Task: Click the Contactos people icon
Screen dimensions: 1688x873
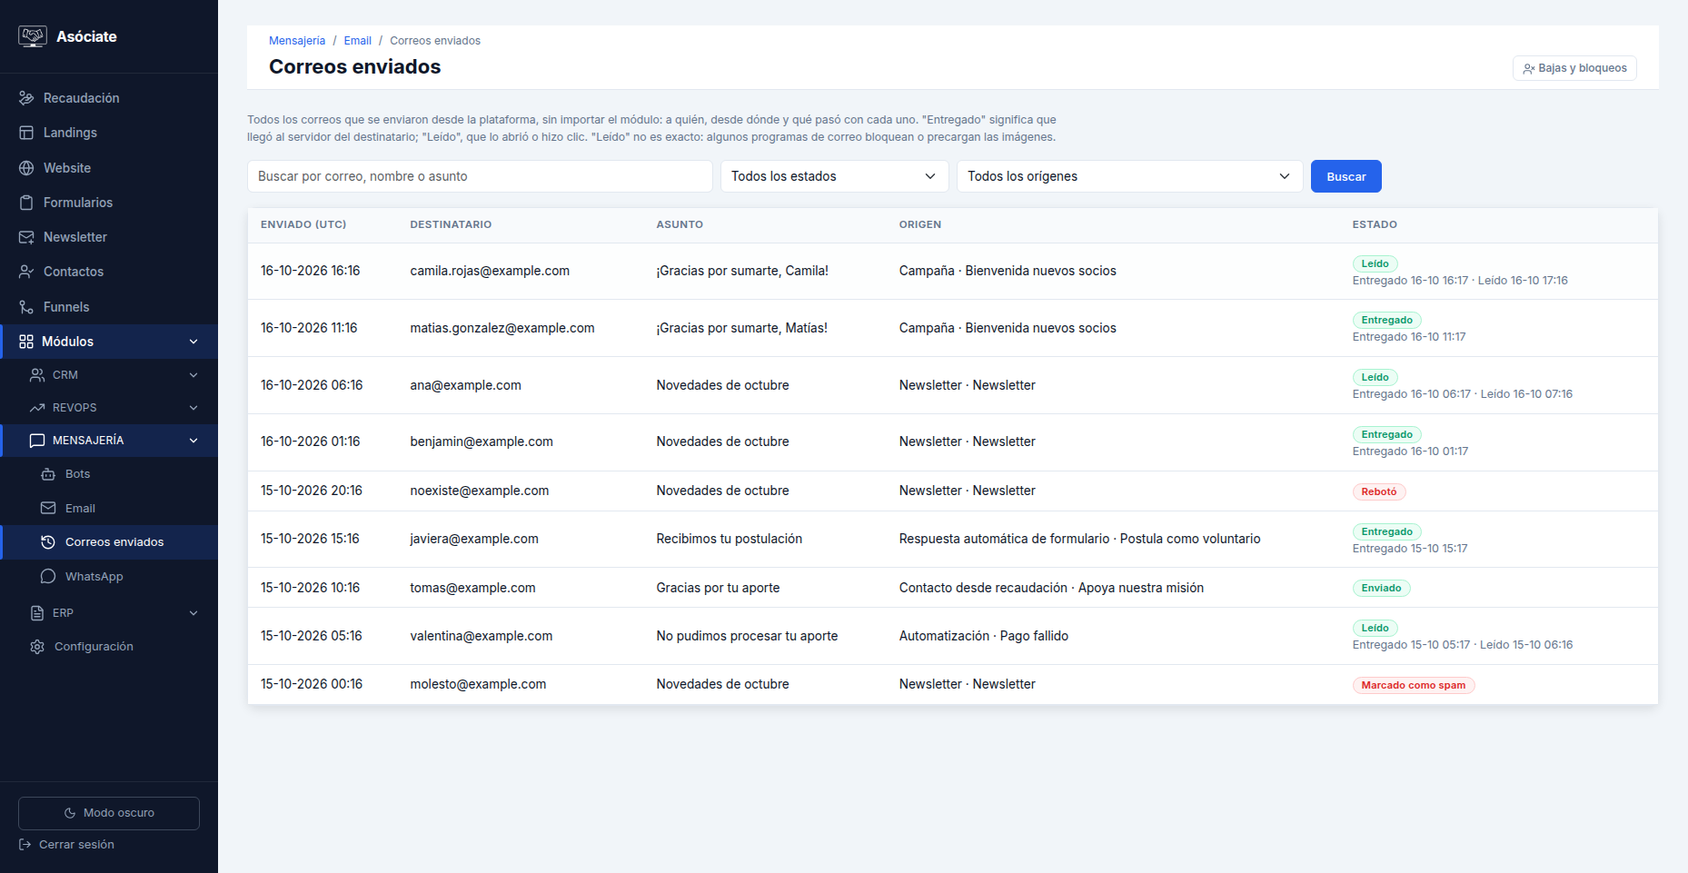Action: point(26,272)
